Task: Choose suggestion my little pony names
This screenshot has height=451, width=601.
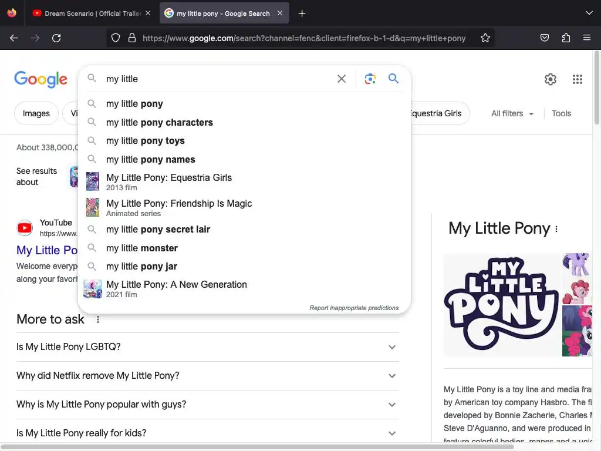Action: [245, 159]
